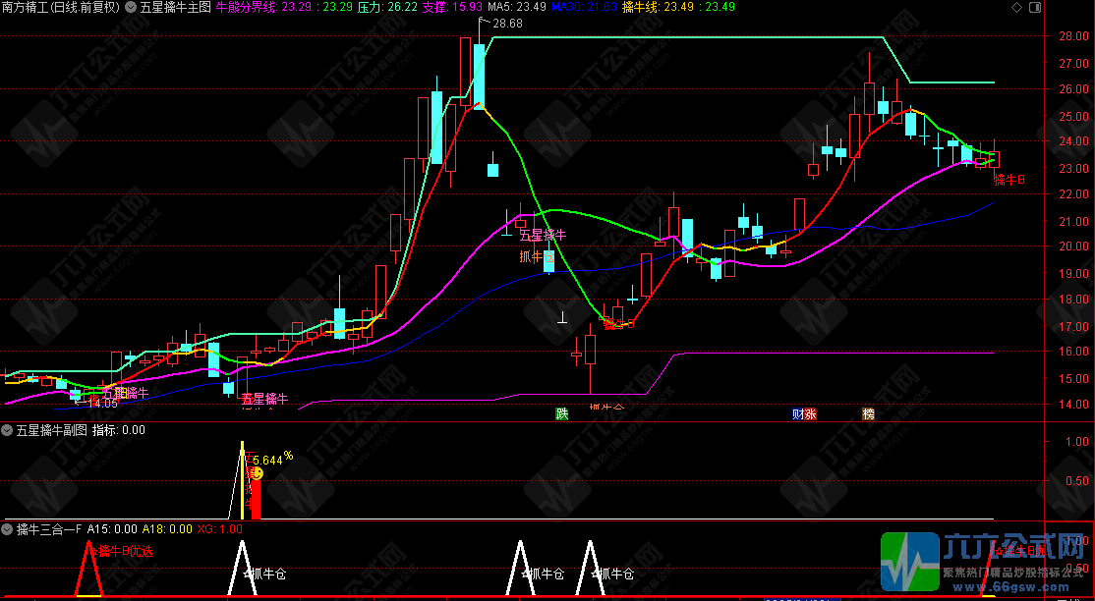This screenshot has width=1095, height=601.
Task: Click the blue 财 info marker
Action: pos(798,413)
